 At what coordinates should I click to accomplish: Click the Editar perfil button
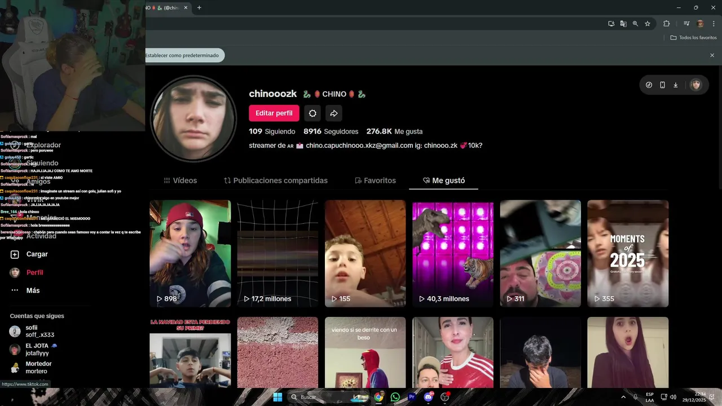click(274, 113)
